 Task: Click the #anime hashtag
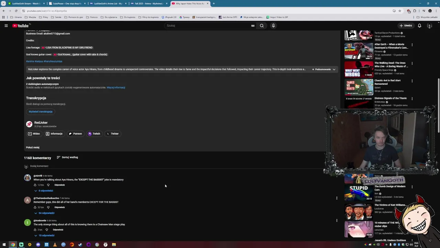[x=30, y=61]
